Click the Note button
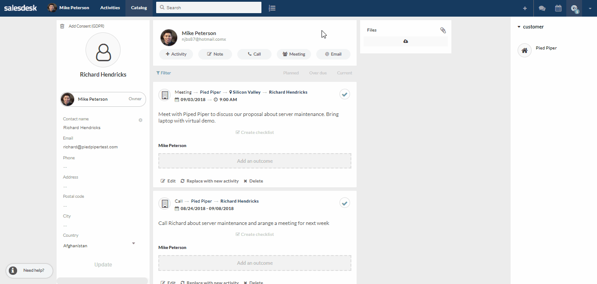 coord(215,54)
